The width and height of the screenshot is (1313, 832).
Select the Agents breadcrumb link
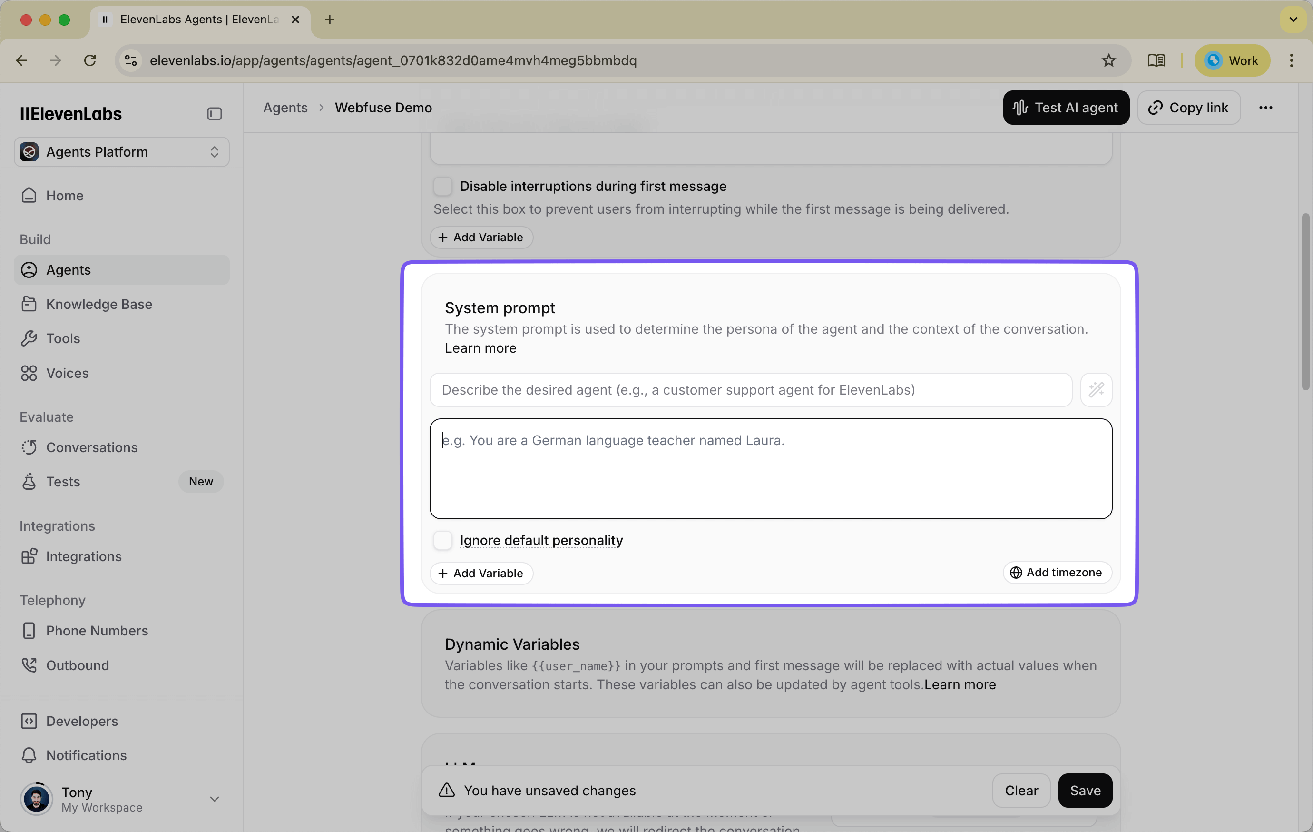285,108
